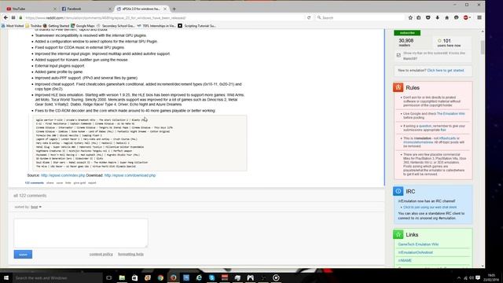The image size is (503, 283).
Task: Open the bookmarks library clipboard icon
Action: pyautogui.click(x=419, y=17)
